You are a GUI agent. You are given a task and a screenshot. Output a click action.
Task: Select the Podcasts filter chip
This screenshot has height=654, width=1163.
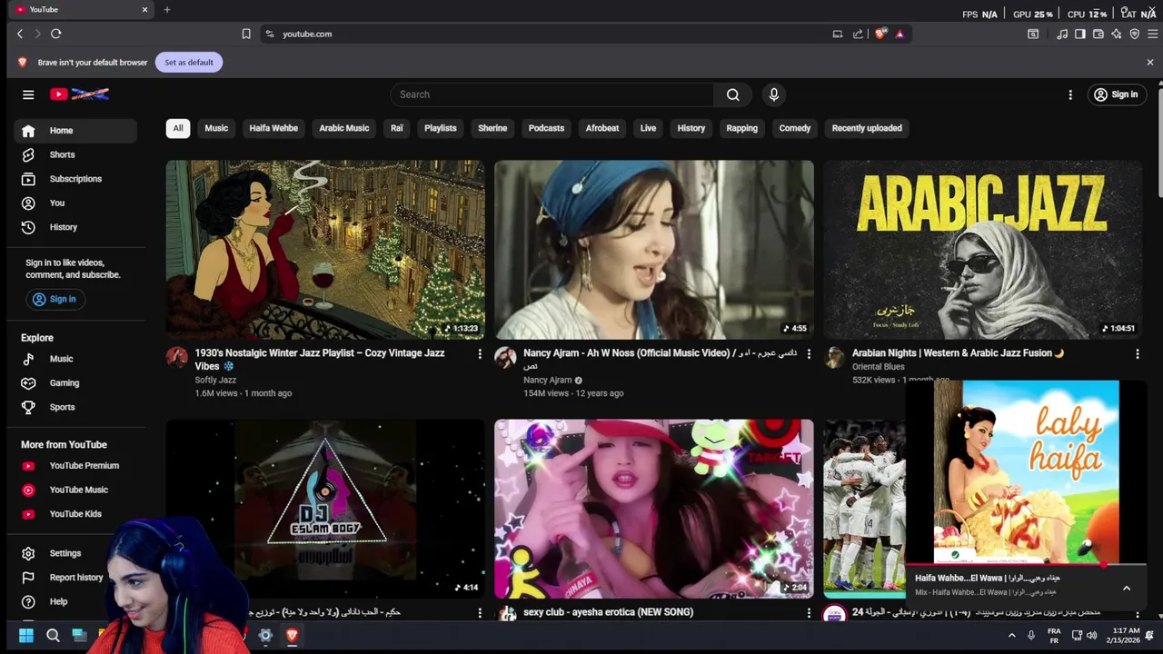546,128
